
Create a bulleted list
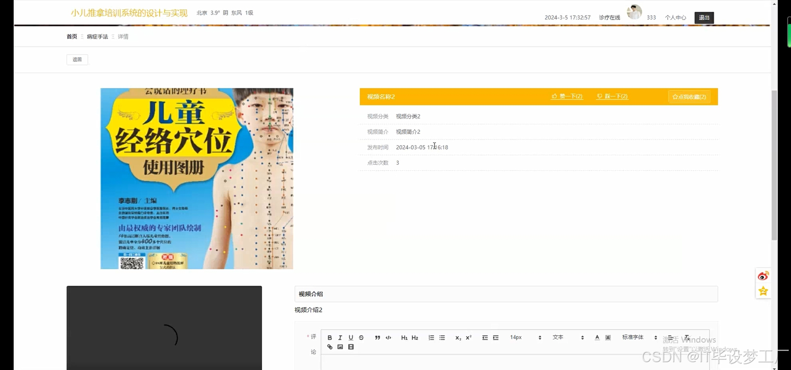click(x=442, y=338)
